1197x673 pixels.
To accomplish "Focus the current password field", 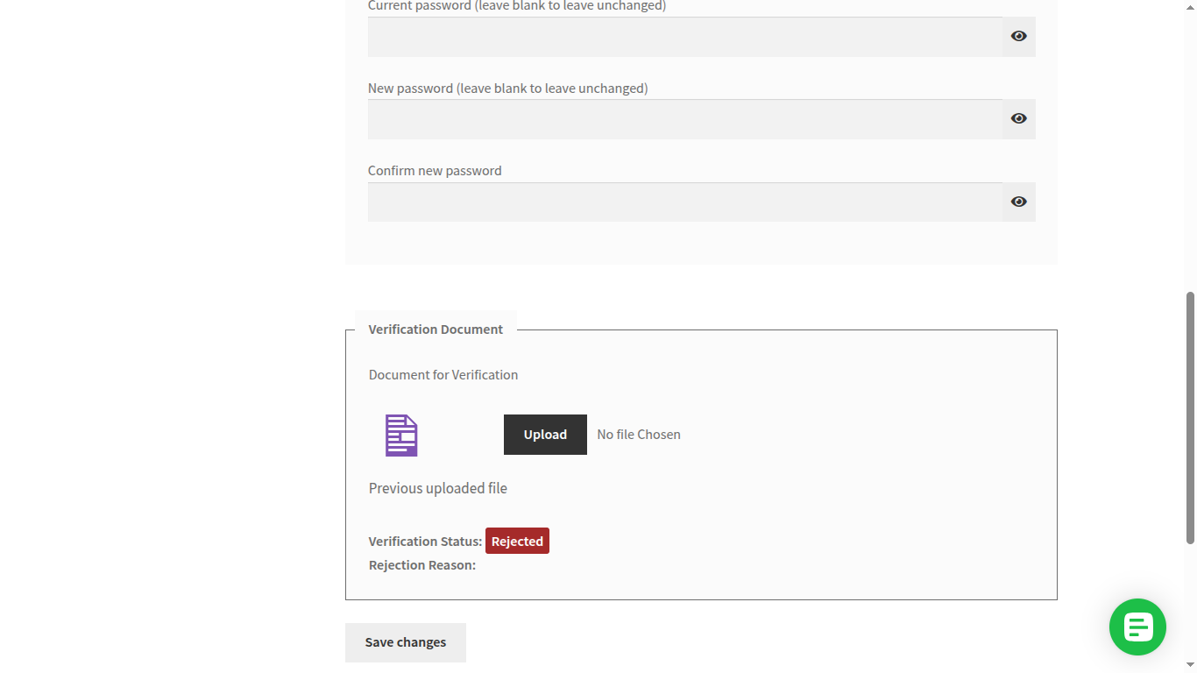I will point(685,37).
